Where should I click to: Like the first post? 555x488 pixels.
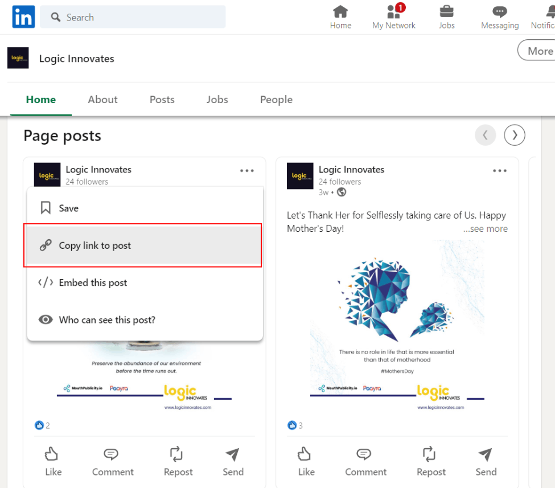coord(53,462)
